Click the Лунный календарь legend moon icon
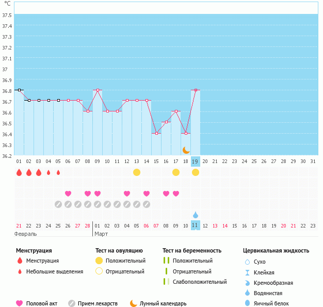Screen dimensions: 323x307 click(x=134, y=303)
